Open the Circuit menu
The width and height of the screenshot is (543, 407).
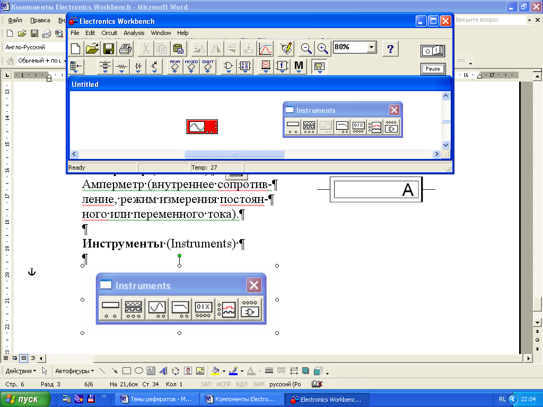(x=109, y=33)
